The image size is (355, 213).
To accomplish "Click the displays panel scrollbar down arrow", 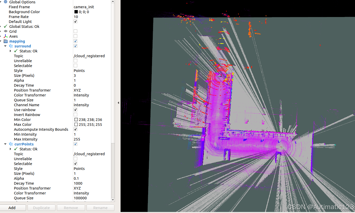I will (x=113, y=200).
